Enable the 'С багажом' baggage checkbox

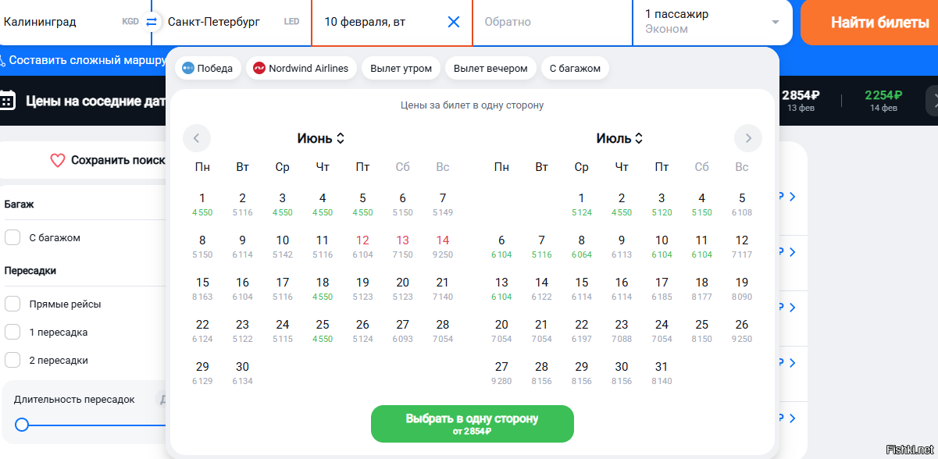[12, 237]
